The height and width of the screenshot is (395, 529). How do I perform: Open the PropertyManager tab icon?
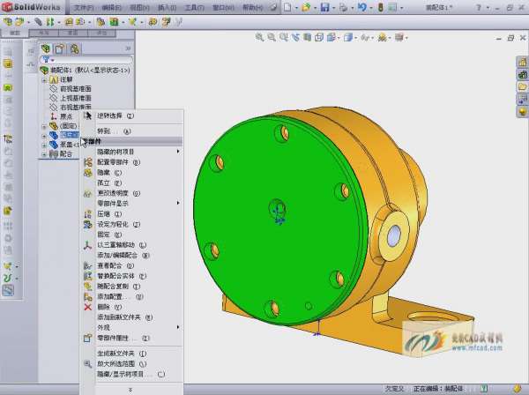pyautogui.click(x=60, y=48)
